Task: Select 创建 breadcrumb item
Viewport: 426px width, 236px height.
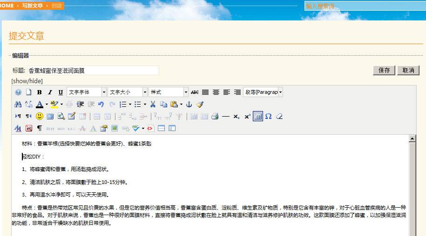Action: 56,6
